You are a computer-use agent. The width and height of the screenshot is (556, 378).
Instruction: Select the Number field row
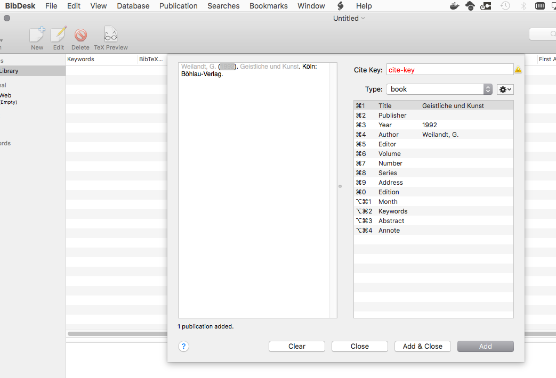pos(433,163)
